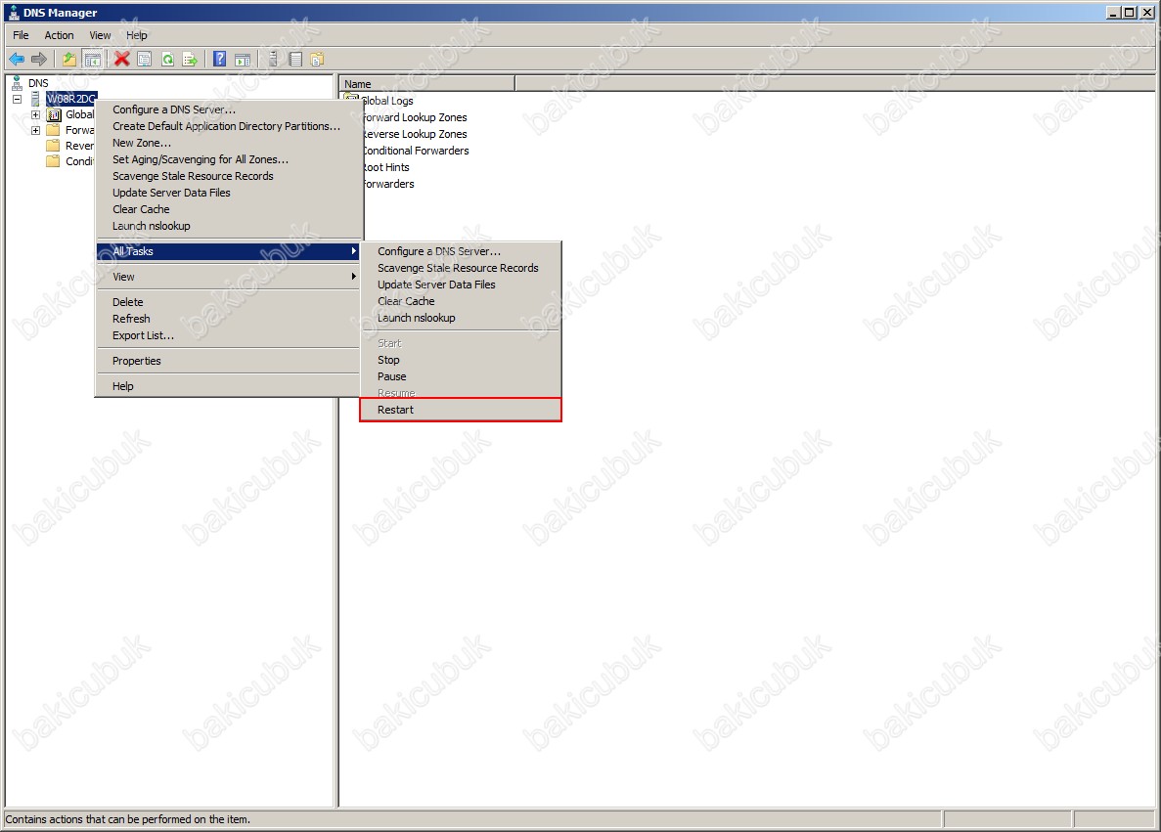Click the Name column header

pos(427,84)
